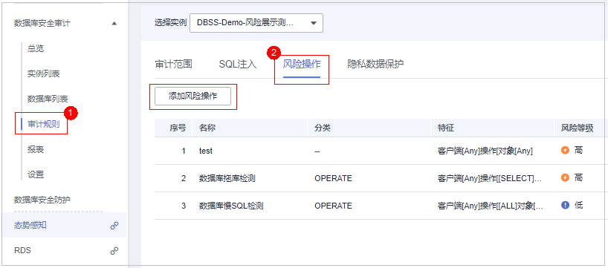Select 审计规则 in the sidebar
Viewport: 608px width, 268px height.
(43, 124)
